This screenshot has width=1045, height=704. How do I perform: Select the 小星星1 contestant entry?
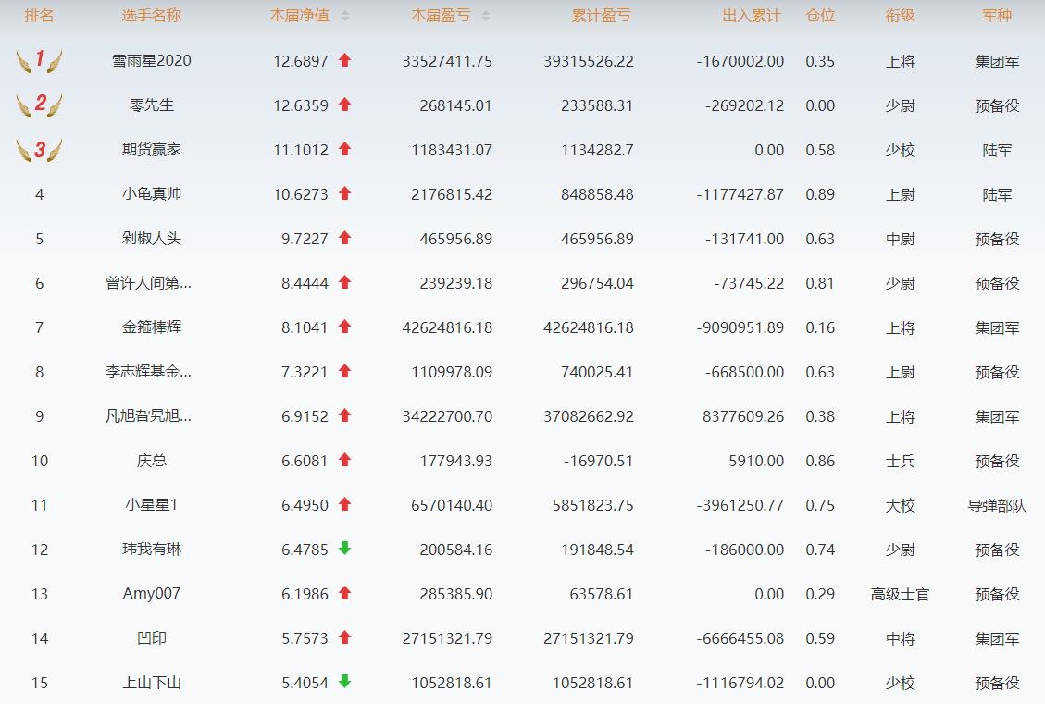tap(152, 505)
